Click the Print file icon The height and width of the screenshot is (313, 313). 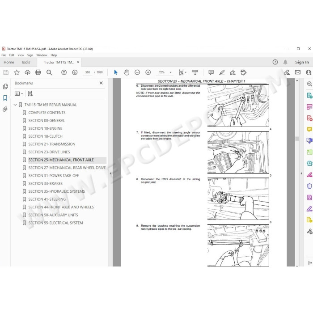tap(38, 72)
